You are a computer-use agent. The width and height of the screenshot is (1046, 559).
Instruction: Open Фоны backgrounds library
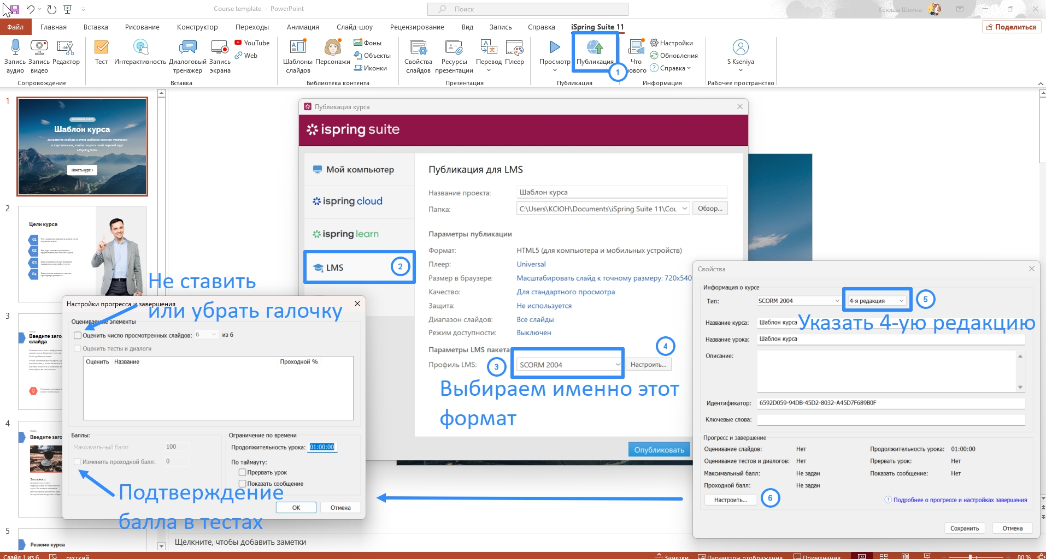click(x=367, y=43)
